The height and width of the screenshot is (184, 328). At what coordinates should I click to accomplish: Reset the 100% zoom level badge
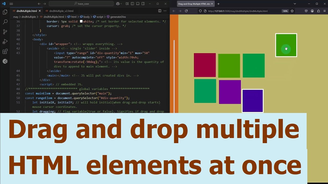pos(285,11)
